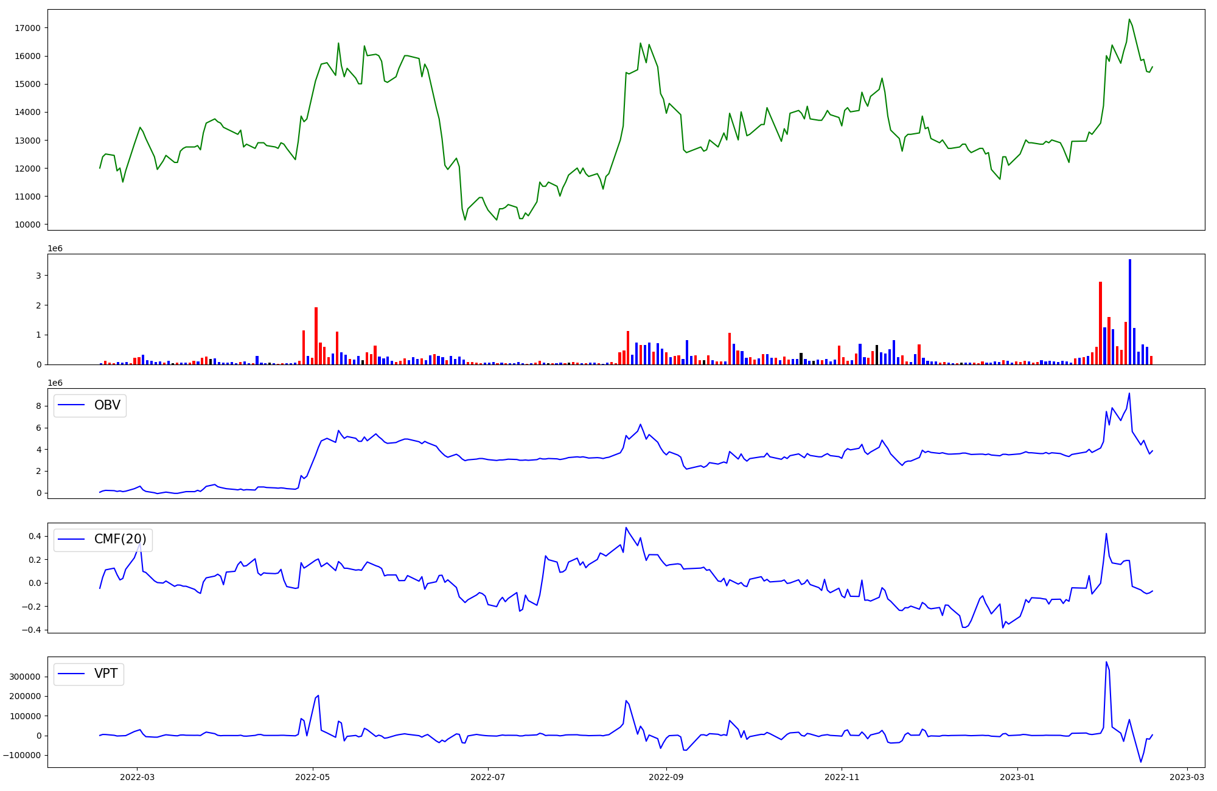Click the −0.4 tick on CMF axis
This screenshot has width=1217, height=791.
32,630
